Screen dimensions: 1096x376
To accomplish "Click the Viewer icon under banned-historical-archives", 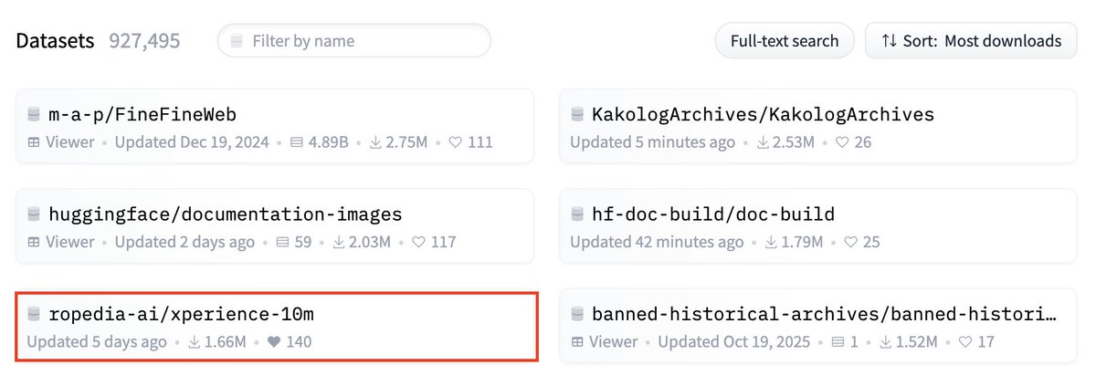I will pyautogui.click(x=576, y=342).
